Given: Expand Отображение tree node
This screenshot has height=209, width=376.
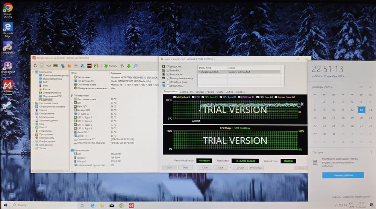Looking at the screenshot, I should [33, 113].
